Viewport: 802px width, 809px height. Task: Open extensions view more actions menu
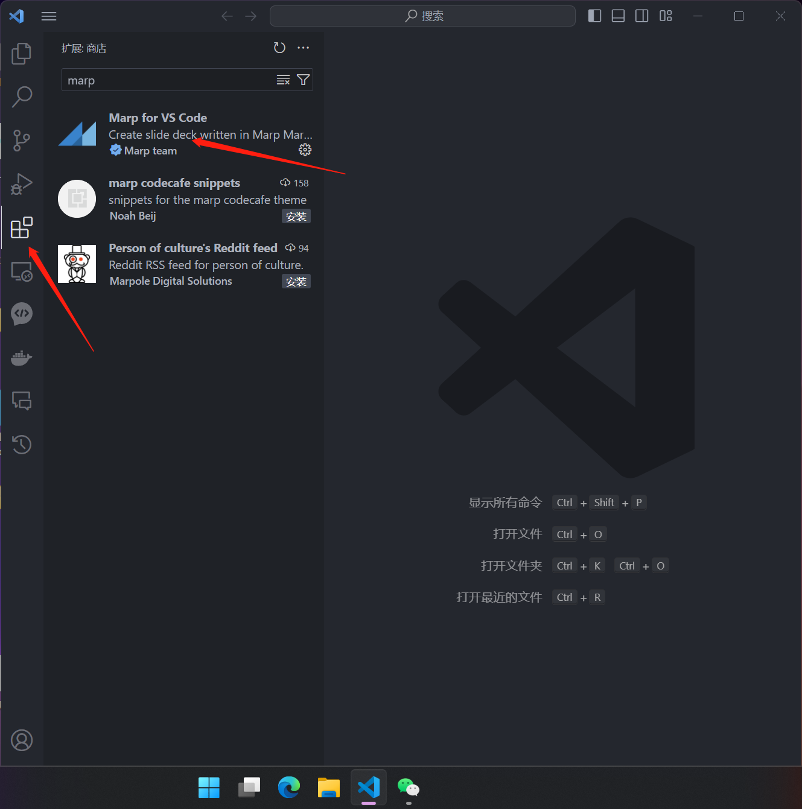304,48
